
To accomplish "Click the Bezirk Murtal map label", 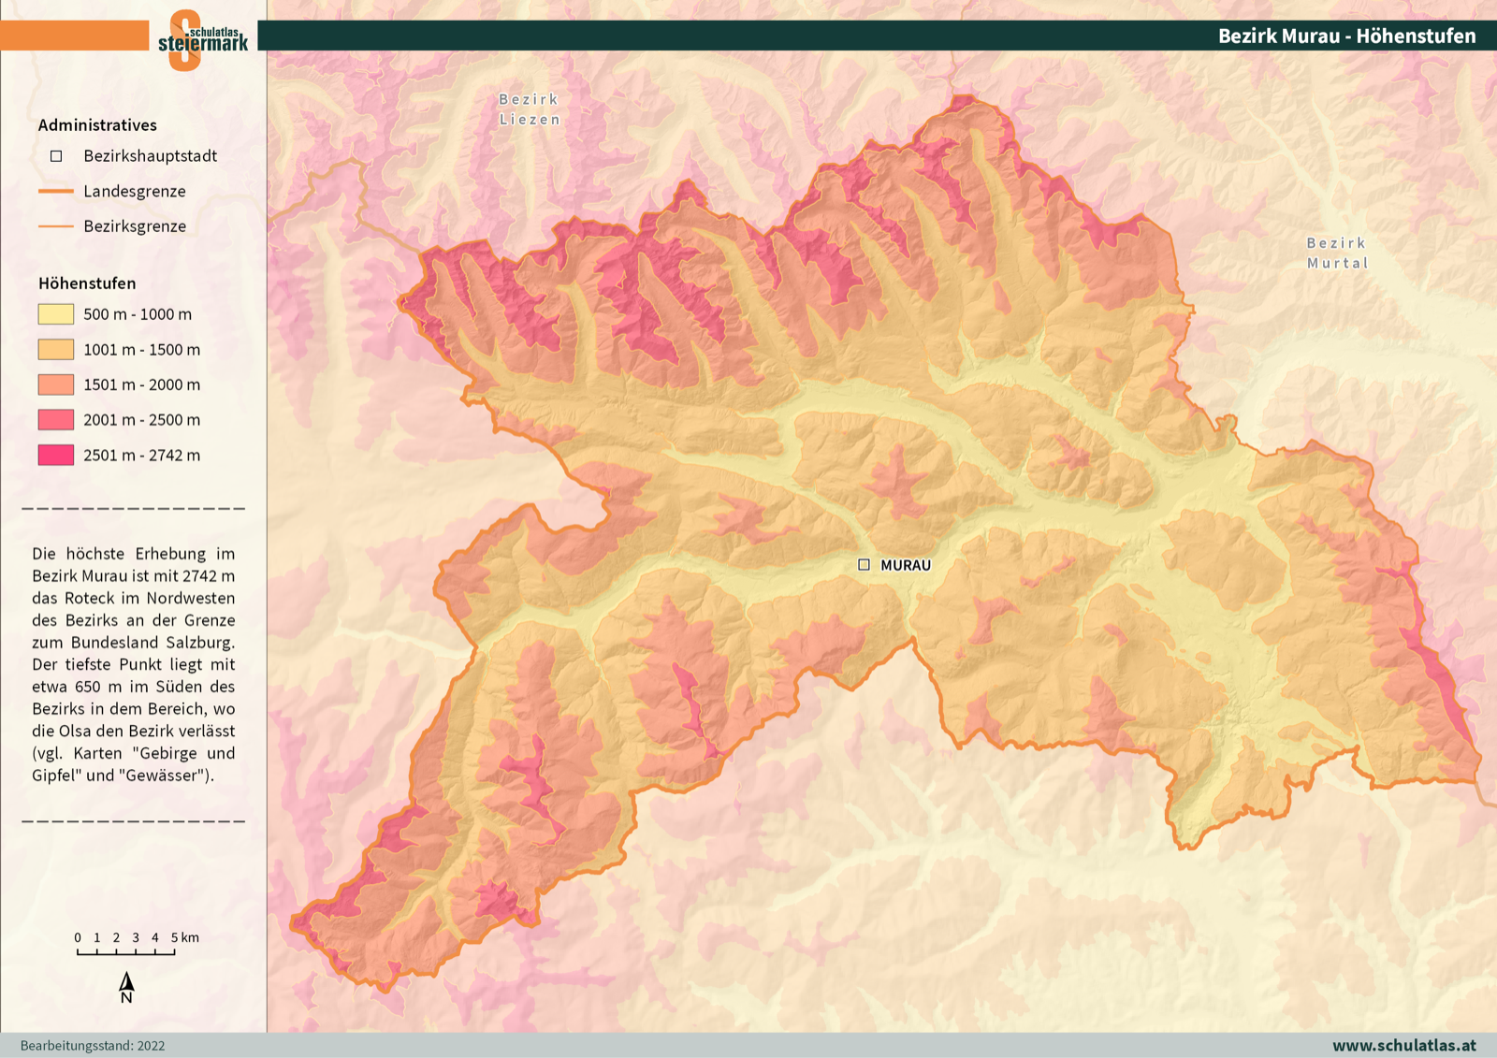I will [1337, 253].
